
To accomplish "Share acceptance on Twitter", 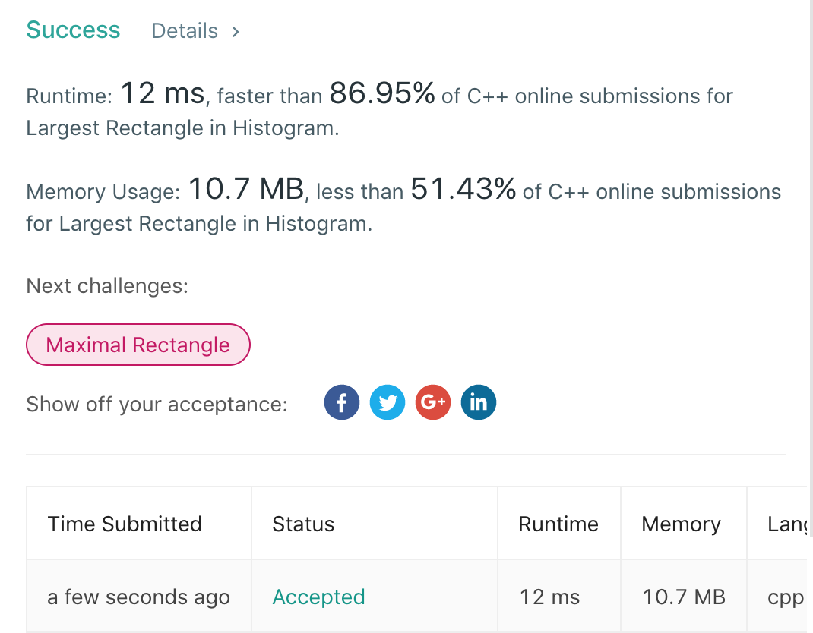I will [x=388, y=402].
